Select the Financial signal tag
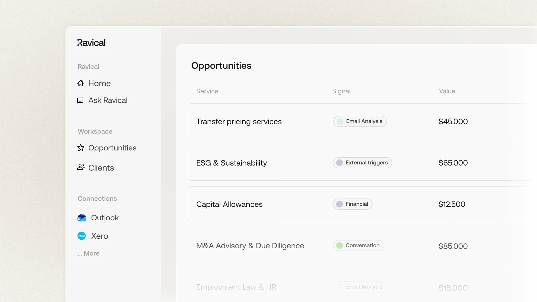The width and height of the screenshot is (537, 302). point(353,204)
